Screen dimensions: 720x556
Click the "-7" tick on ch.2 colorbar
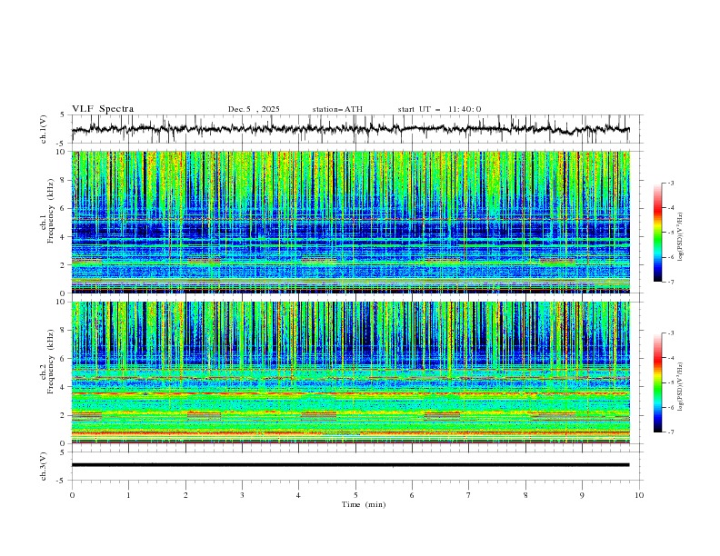pos(670,432)
